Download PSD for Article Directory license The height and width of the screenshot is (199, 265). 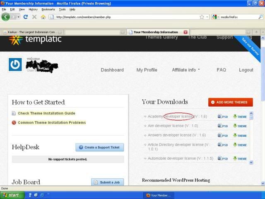click(223, 145)
